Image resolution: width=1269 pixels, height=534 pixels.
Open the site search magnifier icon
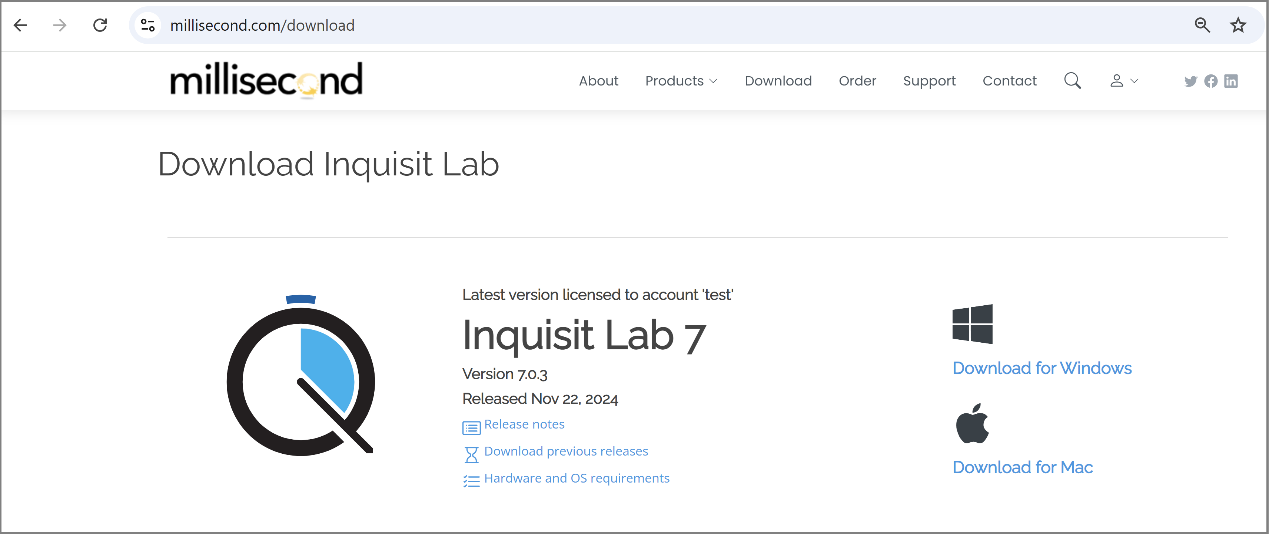click(1072, 81)
